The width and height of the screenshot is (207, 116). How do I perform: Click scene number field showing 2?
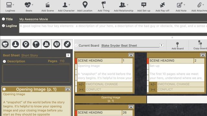coord(199,61)
